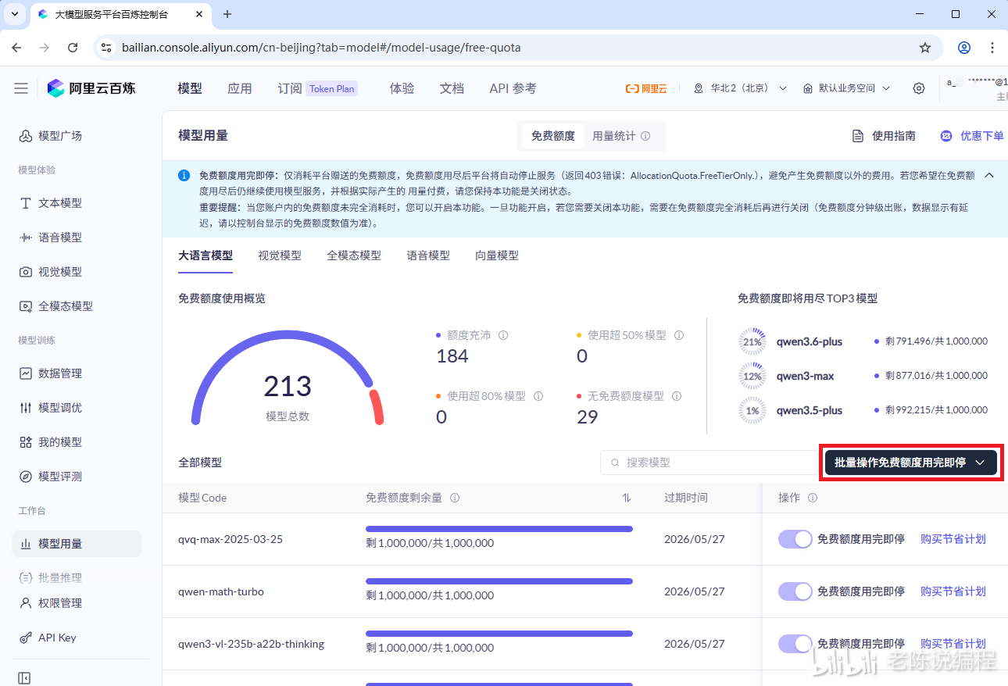Open the hamburger navigation menu icon

pyautogui.click(x=21, y=88)
